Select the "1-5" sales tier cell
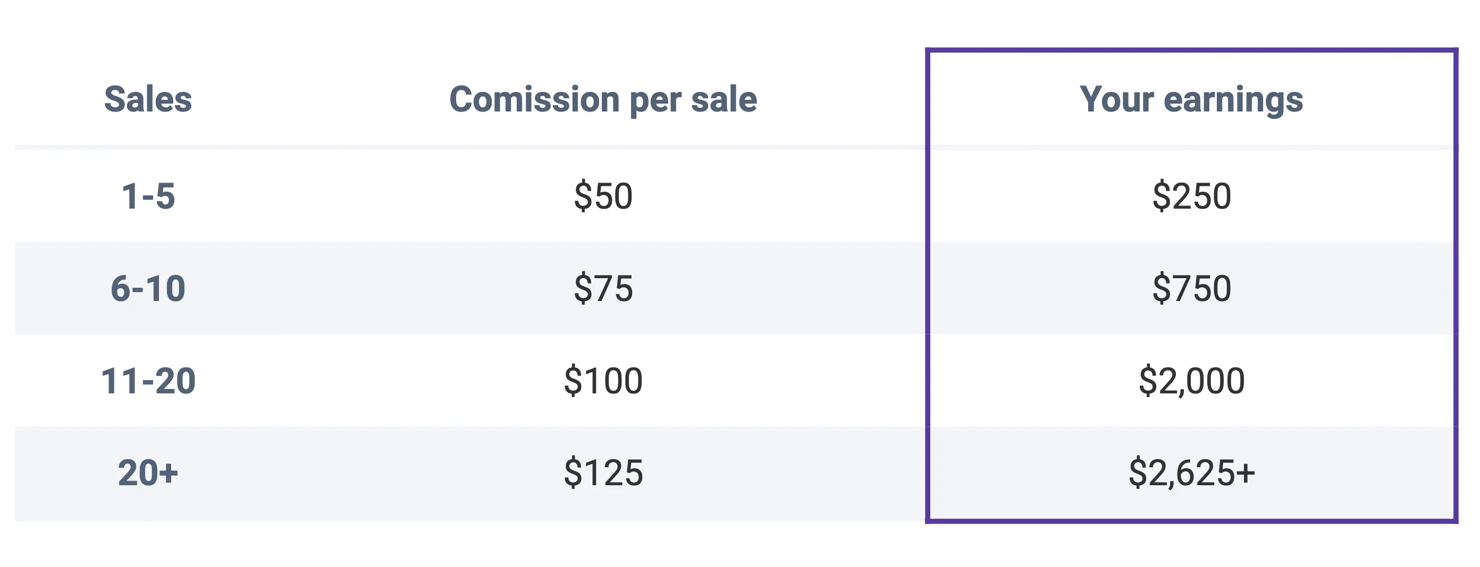Viewport: 1480px width, 567px height. [x=148, y=196]
